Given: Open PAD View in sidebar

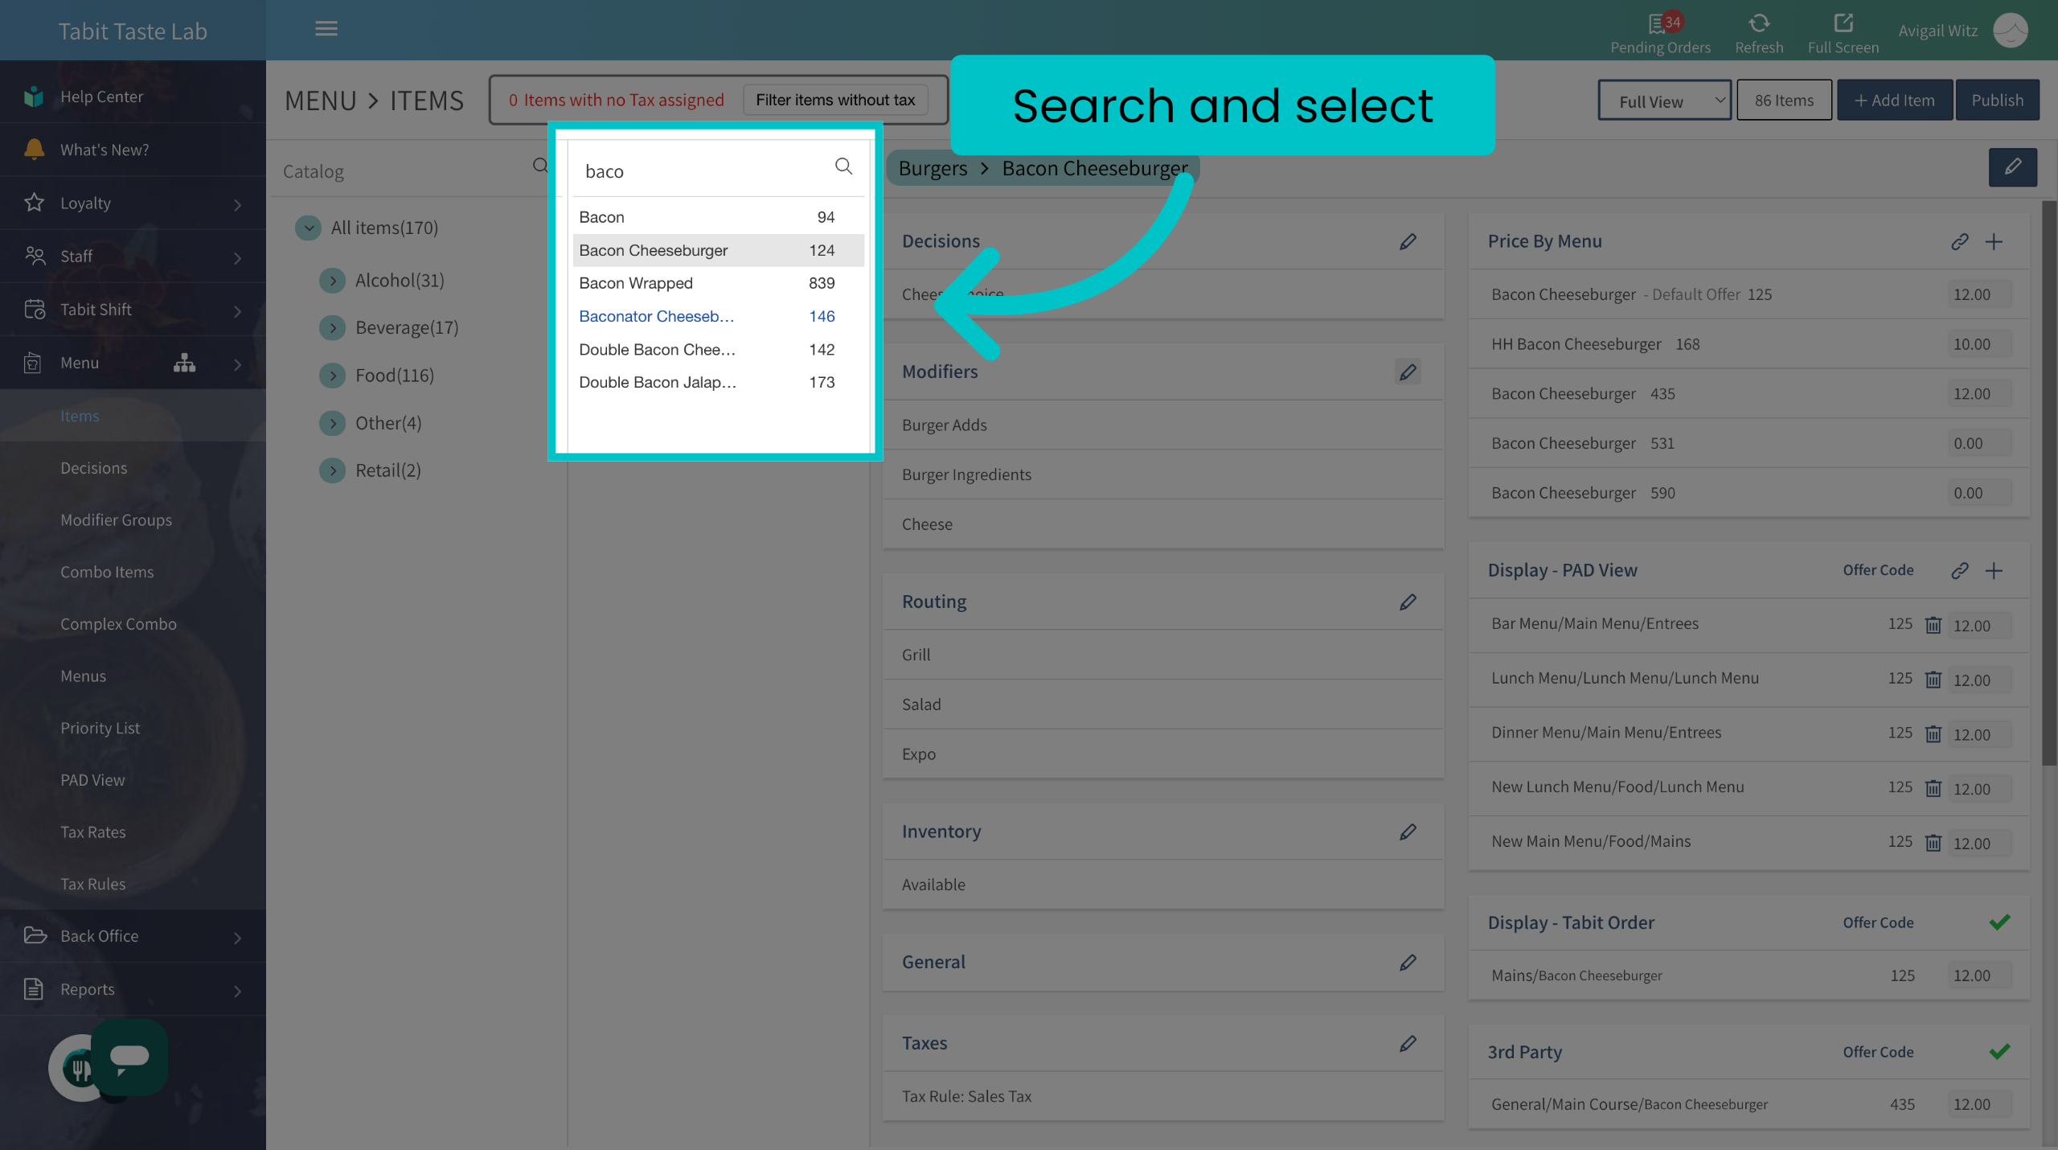Looking at the screenshot, I should pos(92,780).
